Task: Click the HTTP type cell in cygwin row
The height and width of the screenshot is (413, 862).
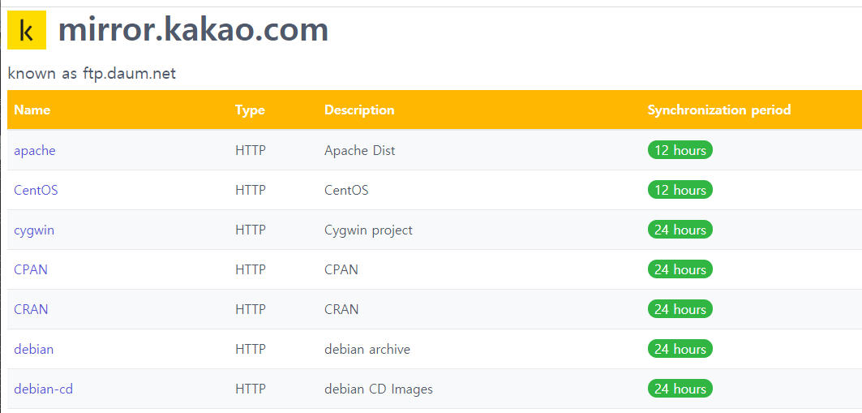Action: [x=251, y=230]
